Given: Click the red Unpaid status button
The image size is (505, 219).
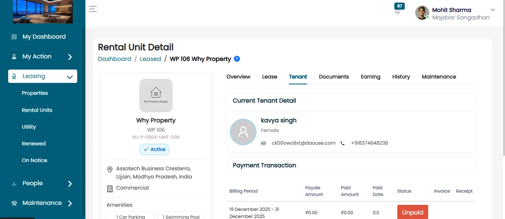Looking at the screenshot, I should pos(413,212).
